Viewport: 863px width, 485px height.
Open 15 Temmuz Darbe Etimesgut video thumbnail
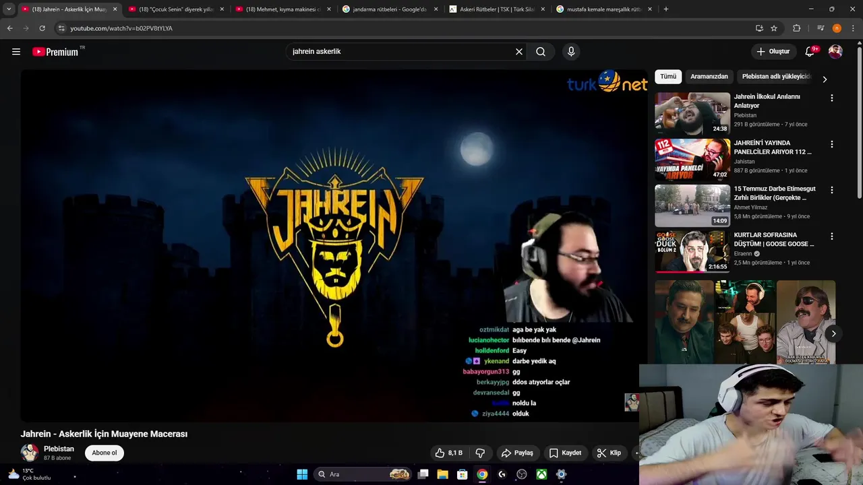click(692, 205)
